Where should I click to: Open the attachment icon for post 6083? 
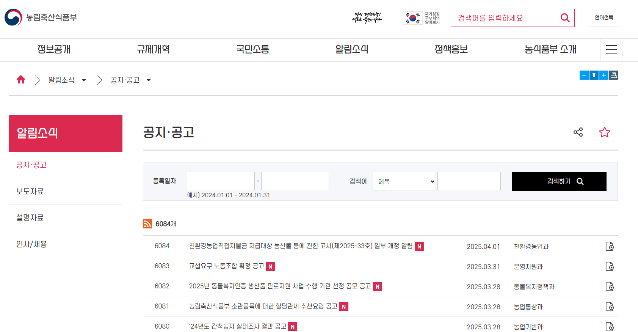(x=610, y=266)
